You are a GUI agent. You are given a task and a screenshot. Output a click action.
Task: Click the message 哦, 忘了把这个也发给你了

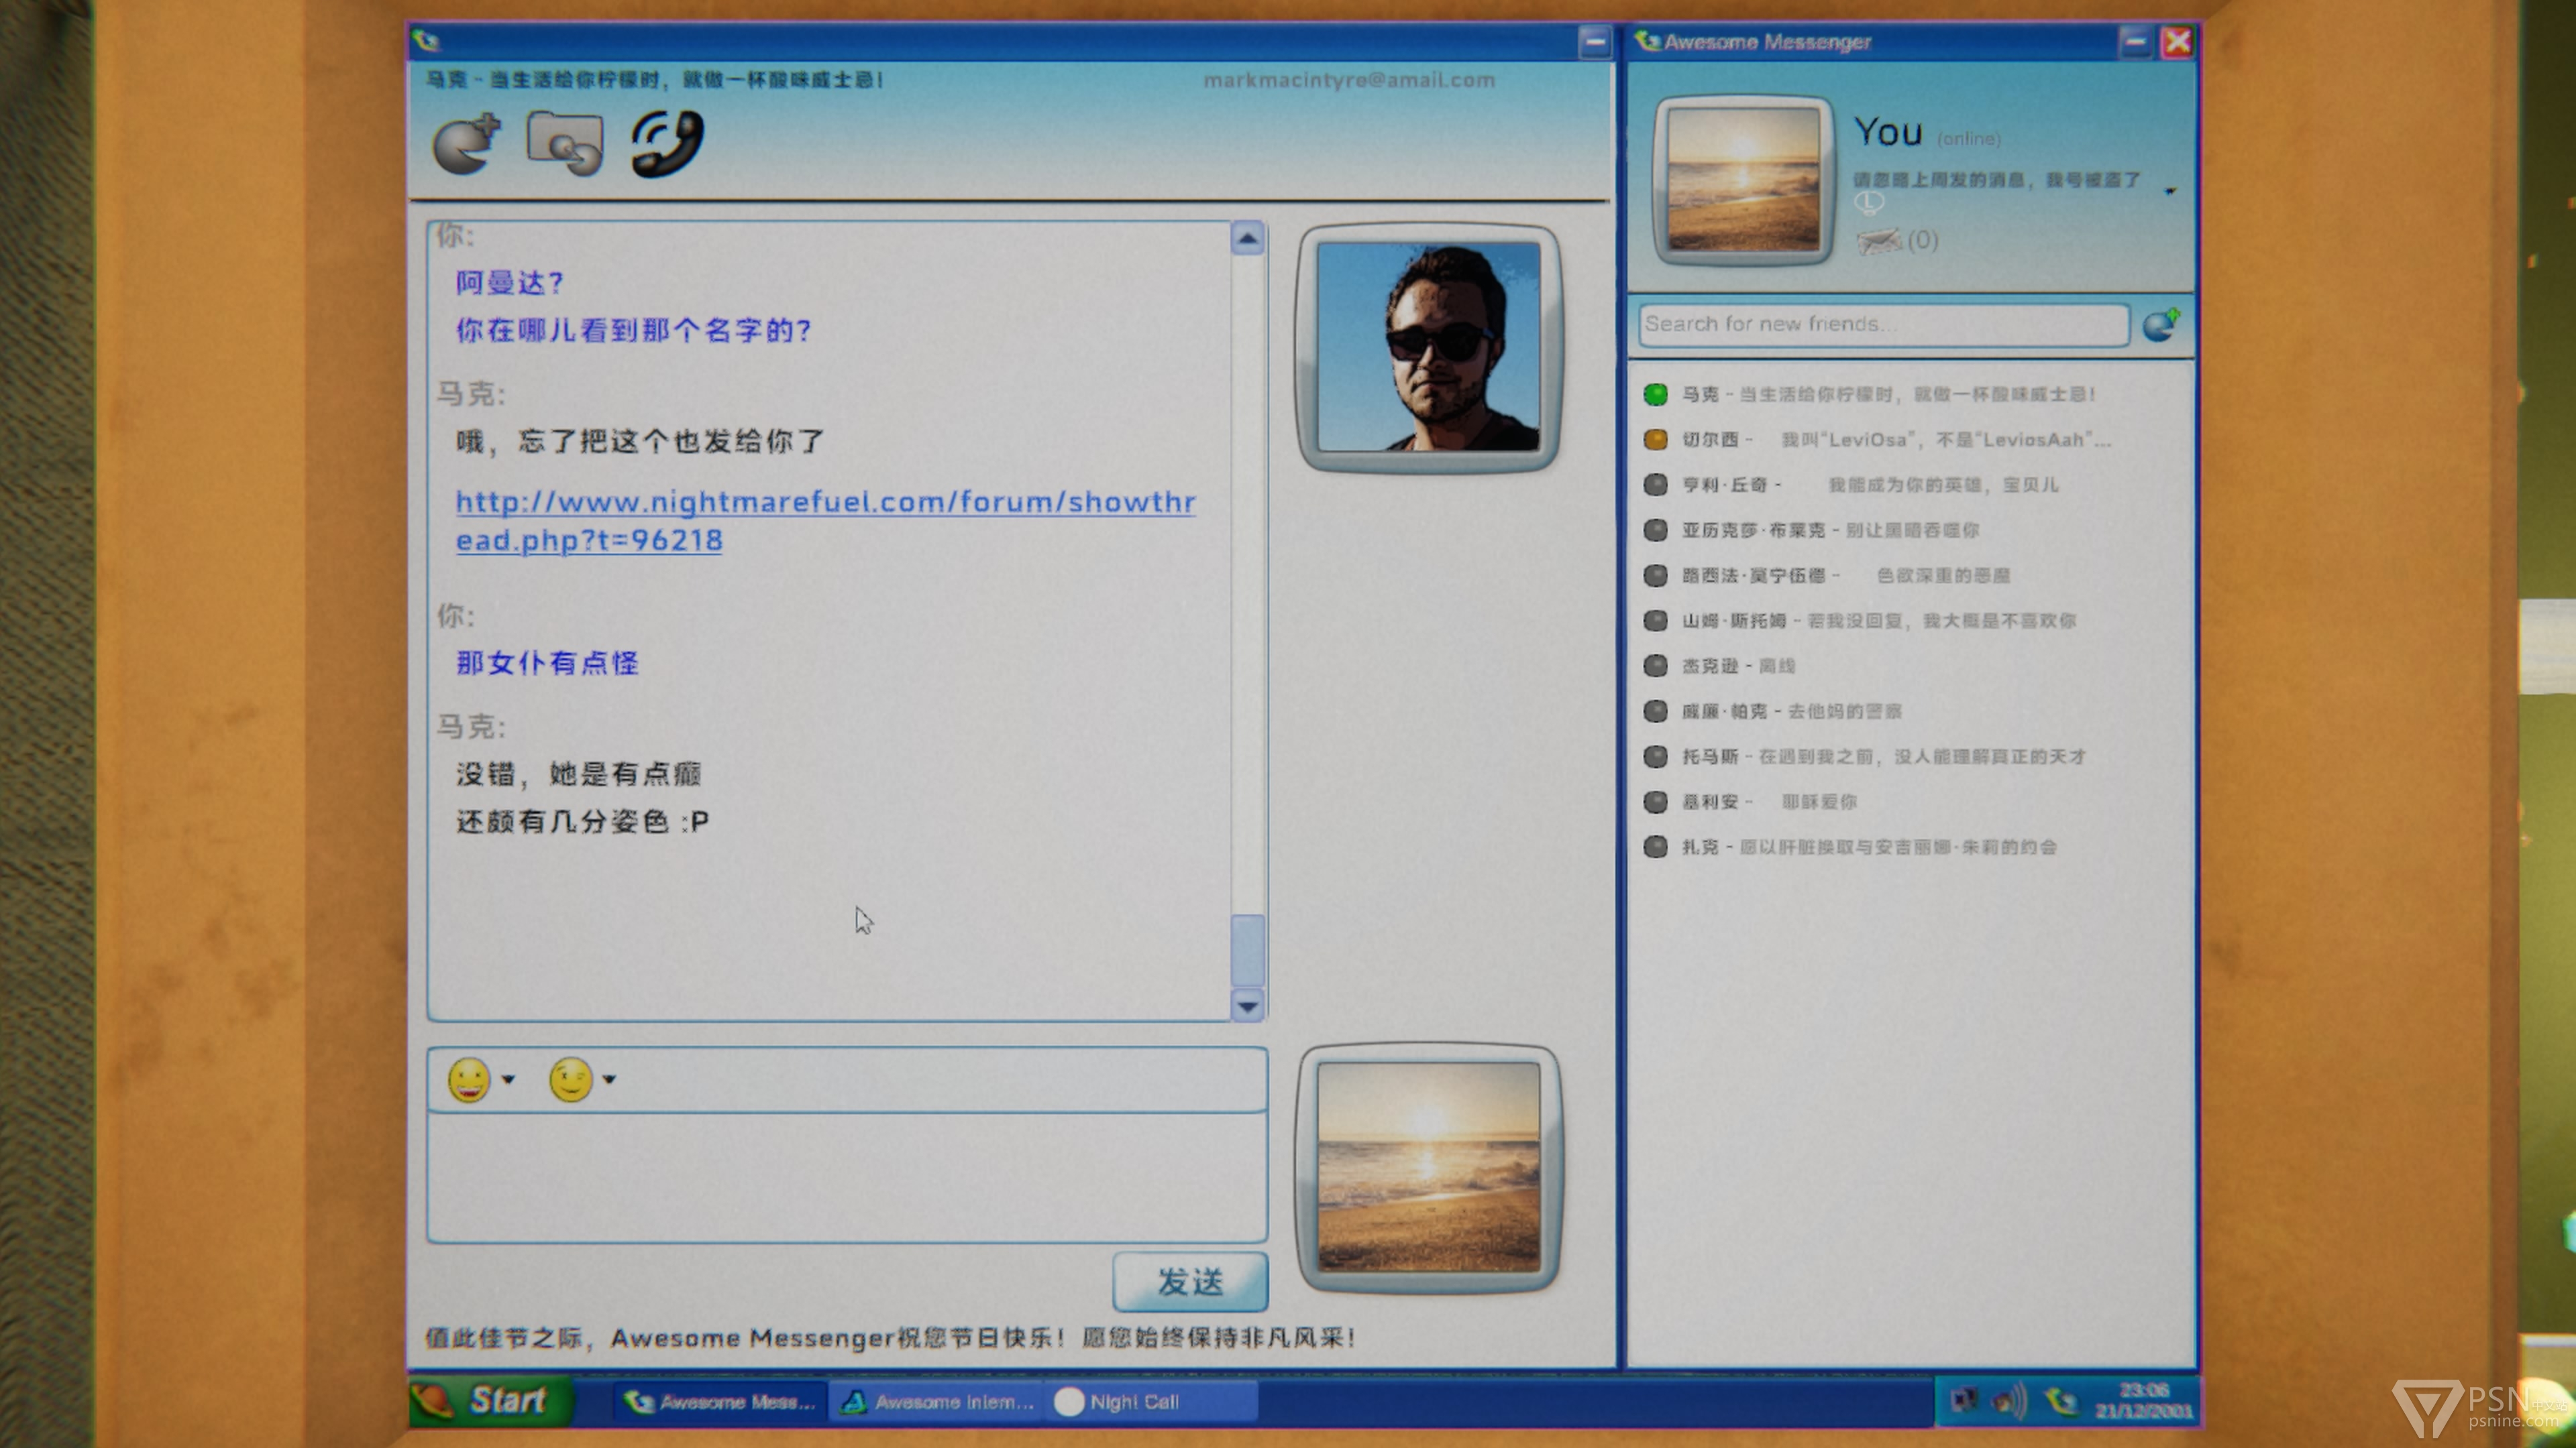(x=640, y=442)
